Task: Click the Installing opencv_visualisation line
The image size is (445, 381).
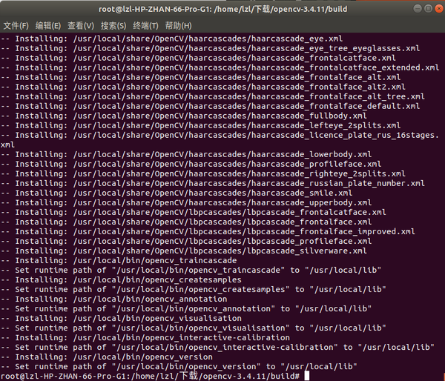Action: coord(121,318)
